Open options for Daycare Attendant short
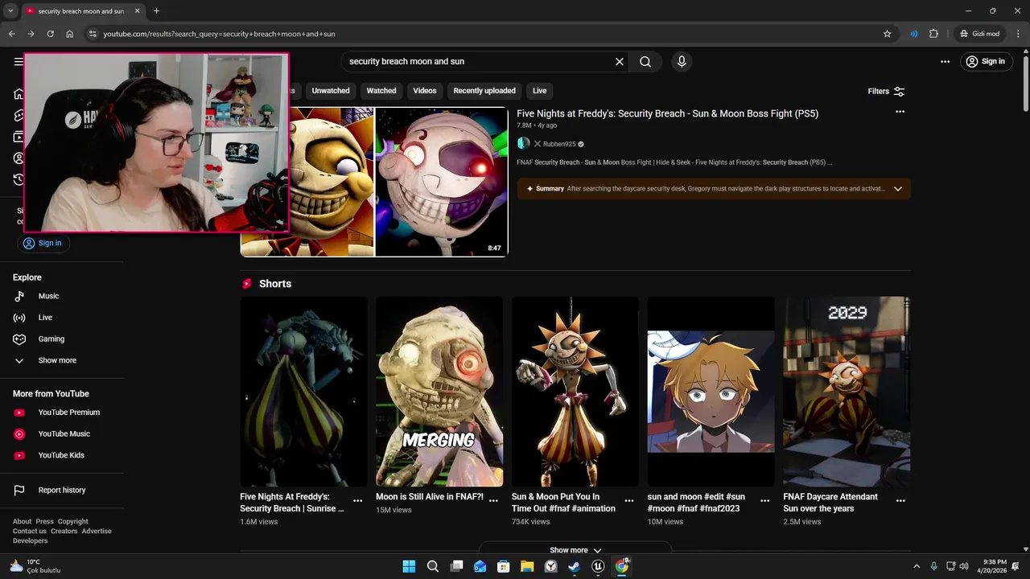 [900, 501]
